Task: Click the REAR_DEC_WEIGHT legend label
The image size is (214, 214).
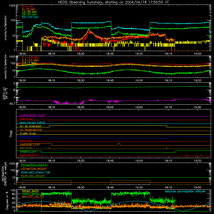Action: pyautogui.click(x=33, y=176)
